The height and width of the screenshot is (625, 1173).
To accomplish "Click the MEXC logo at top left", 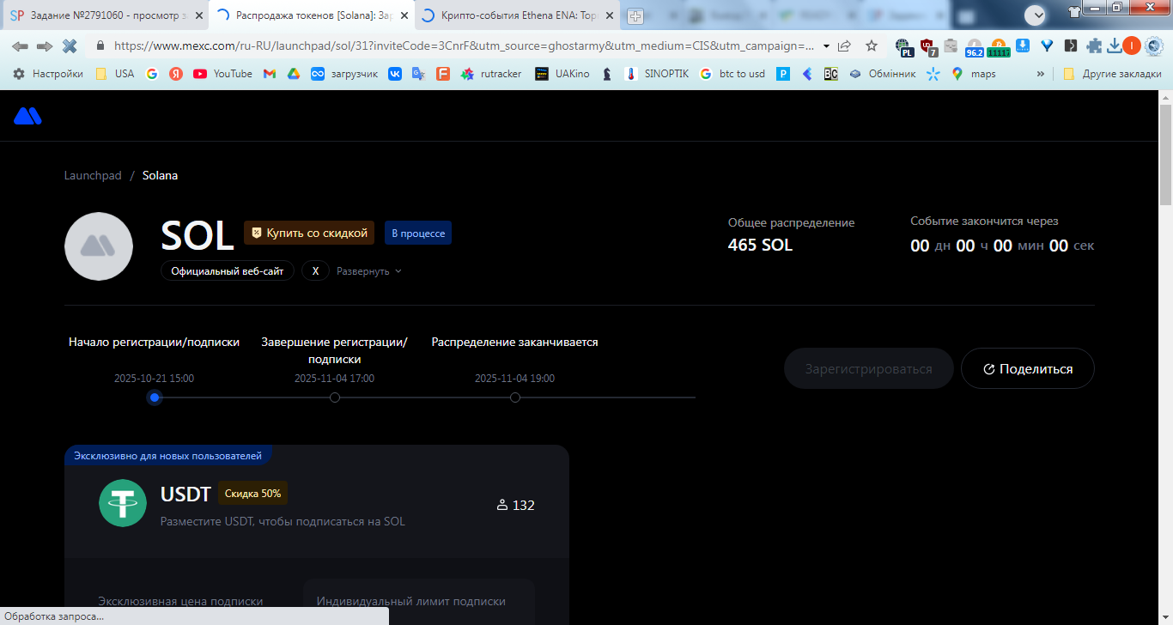I will (27, 116).
